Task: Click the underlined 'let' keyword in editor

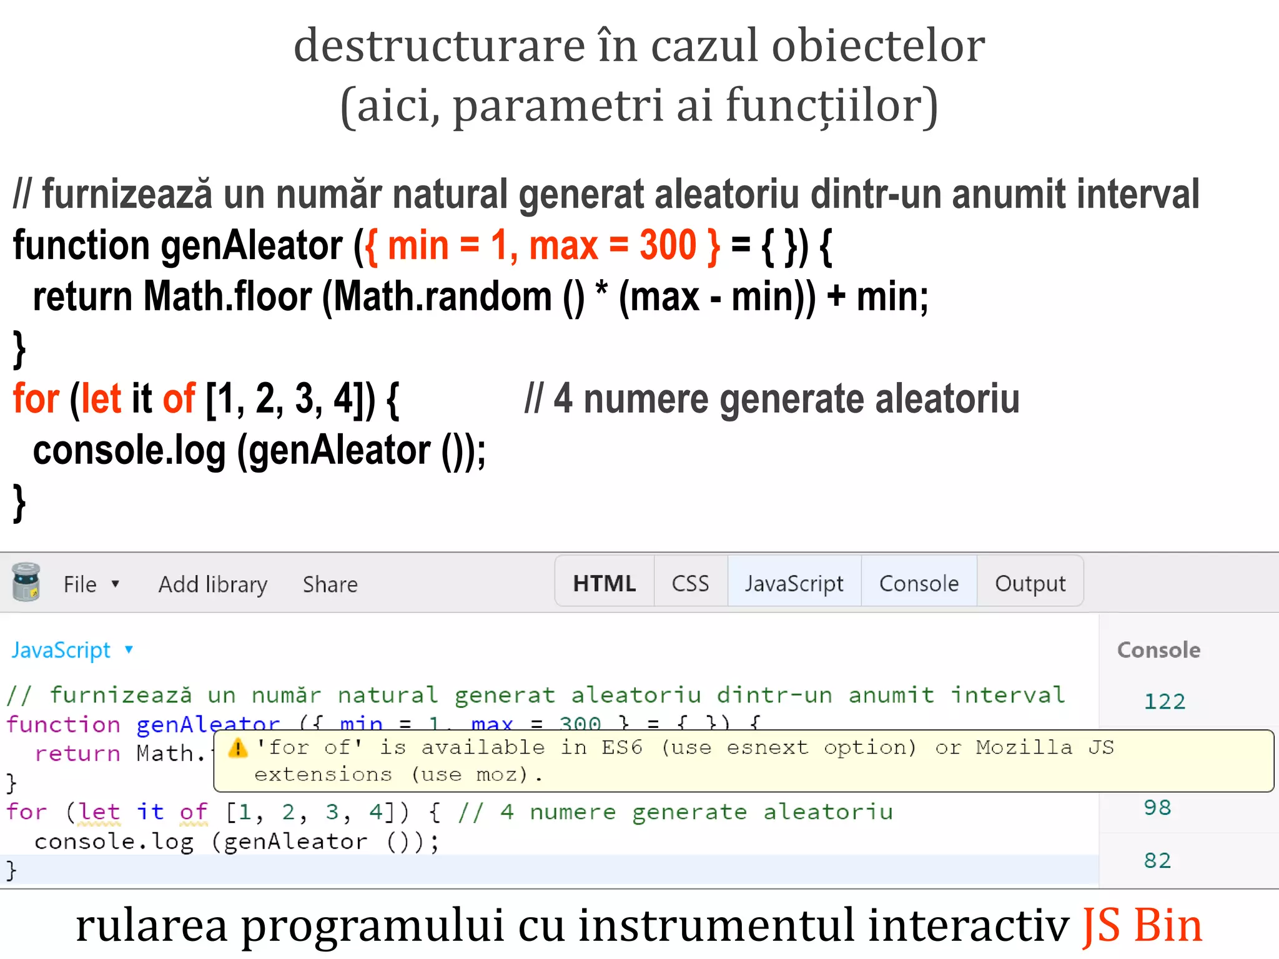Action: tap(100, 812)
